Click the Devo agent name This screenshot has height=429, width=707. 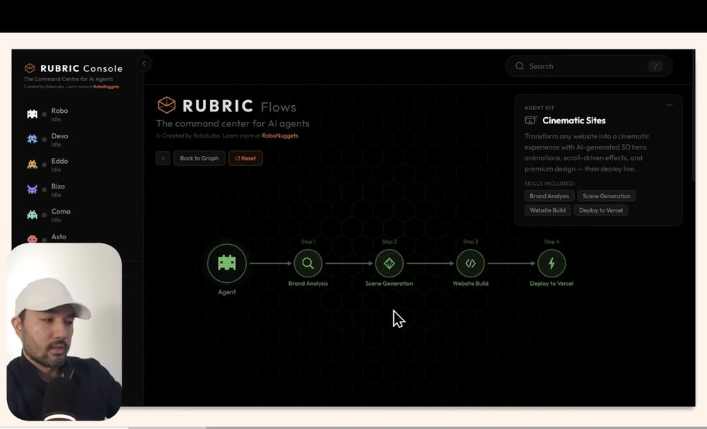(59, 136)
